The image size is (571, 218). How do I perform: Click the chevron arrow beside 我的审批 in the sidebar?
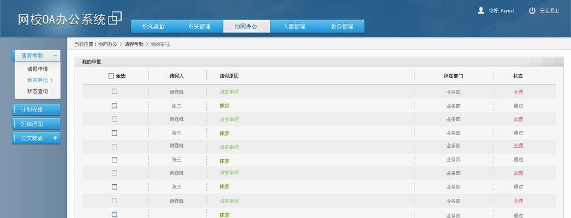click(52, 81)
